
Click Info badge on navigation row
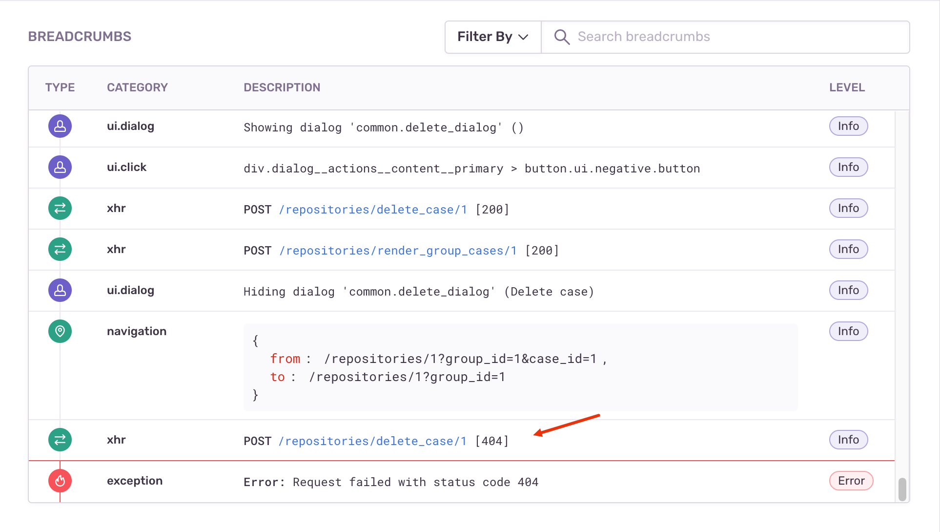pos(848,332)
